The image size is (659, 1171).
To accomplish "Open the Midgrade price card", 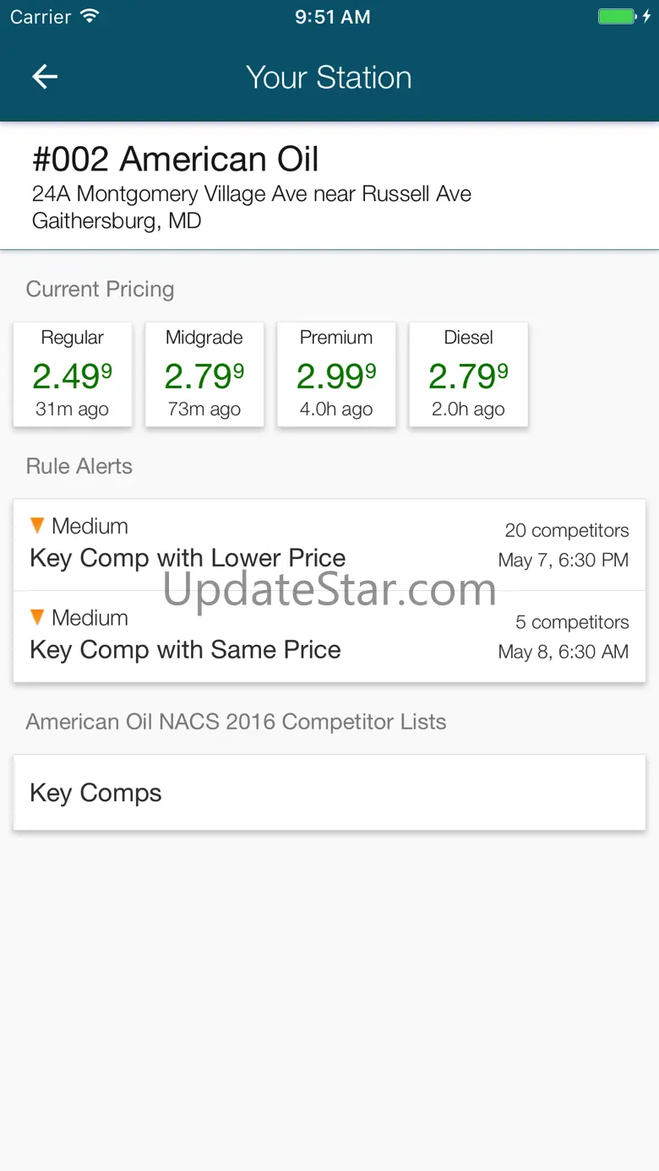I will (x=204, y=374).
